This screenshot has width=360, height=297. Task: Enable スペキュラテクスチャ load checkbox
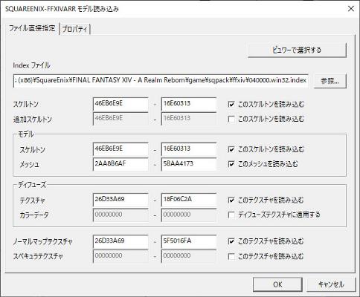click(231, 256)
